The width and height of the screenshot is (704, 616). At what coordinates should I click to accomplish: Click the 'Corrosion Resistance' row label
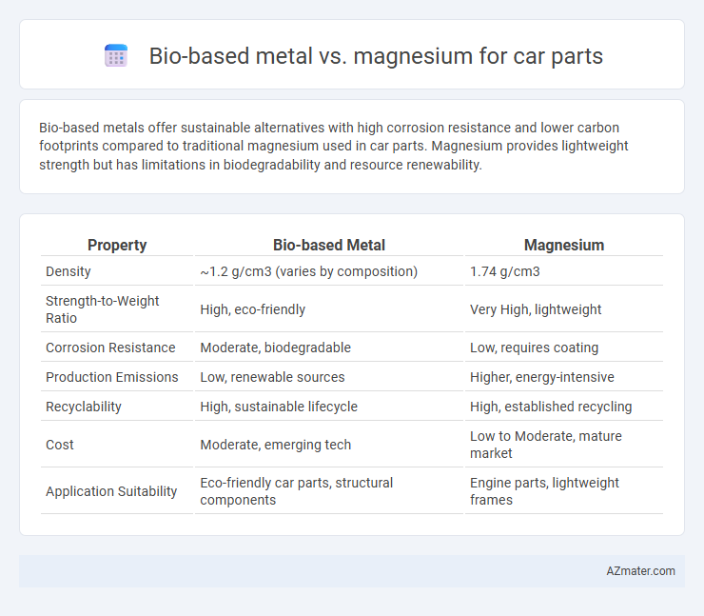pos(110,348)
